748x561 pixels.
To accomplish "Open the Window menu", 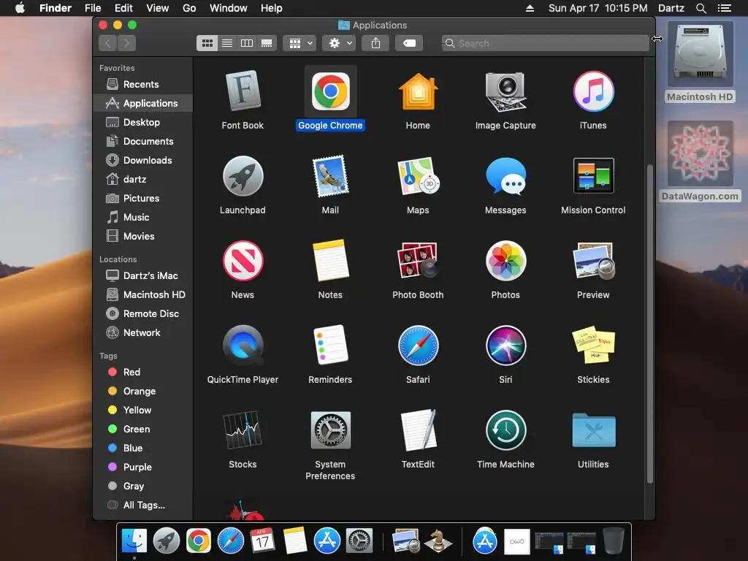I will [x=229, y=8].
